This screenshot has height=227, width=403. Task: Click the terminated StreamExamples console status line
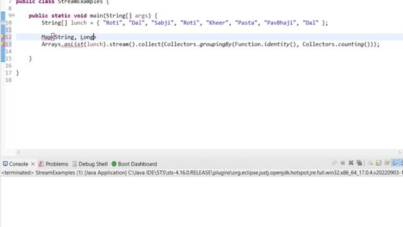click(201, 173)
